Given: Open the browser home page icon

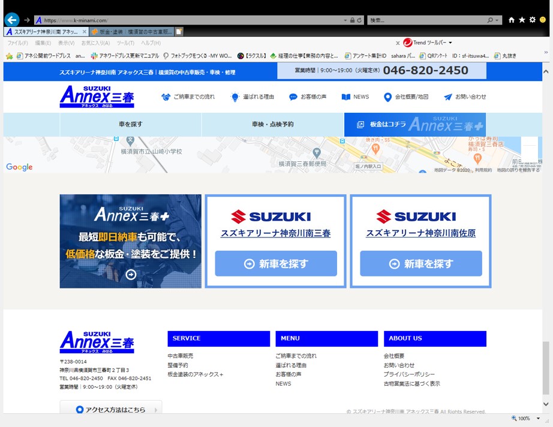Looking at the screenshot, I should point(512,20).
